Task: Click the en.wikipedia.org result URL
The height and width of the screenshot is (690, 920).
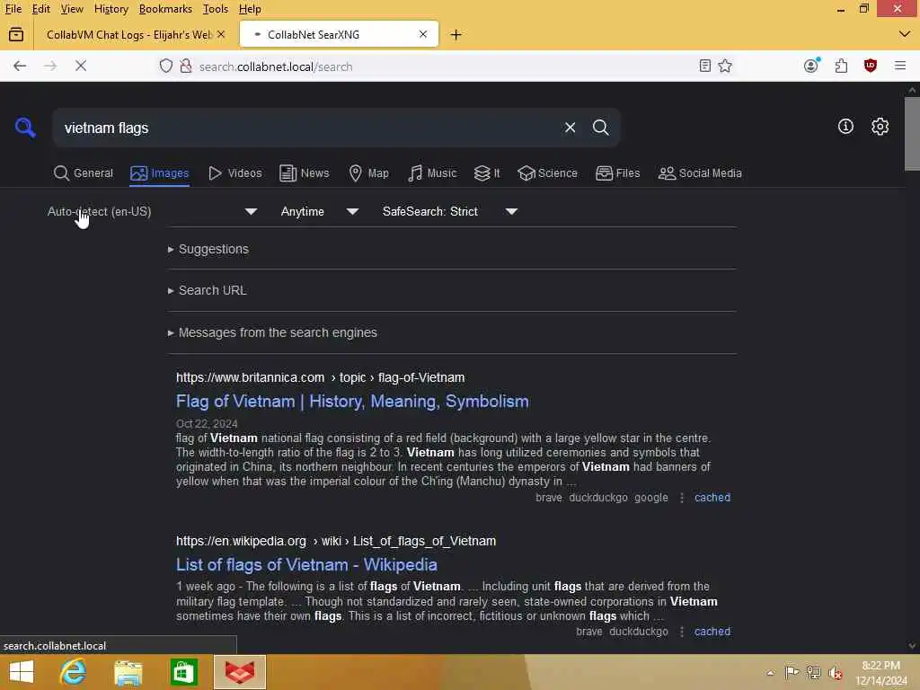Action: [x=336, y=541]
